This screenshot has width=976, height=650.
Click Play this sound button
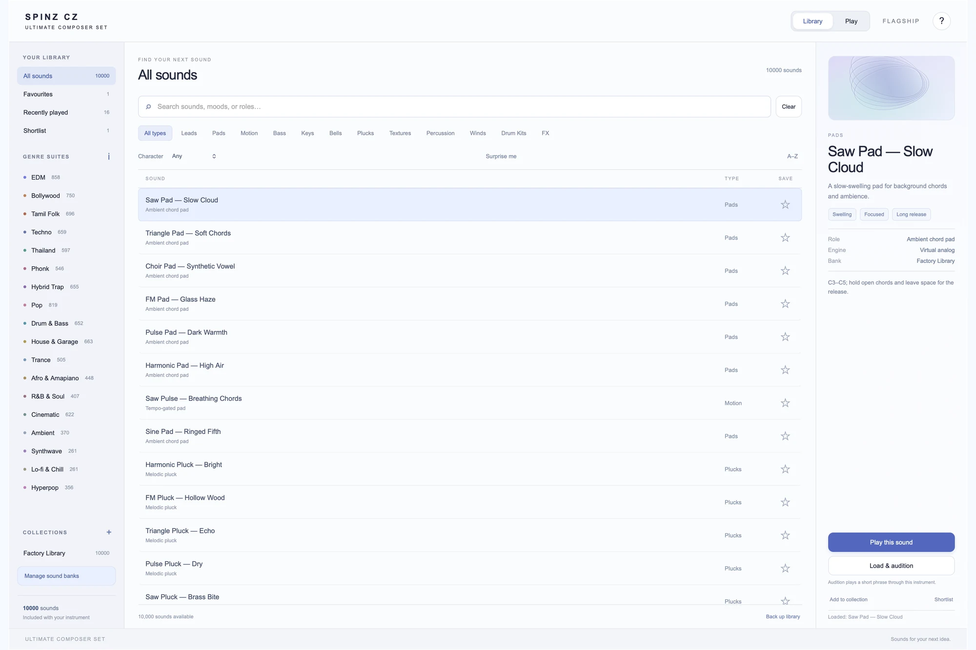[891, 542]
